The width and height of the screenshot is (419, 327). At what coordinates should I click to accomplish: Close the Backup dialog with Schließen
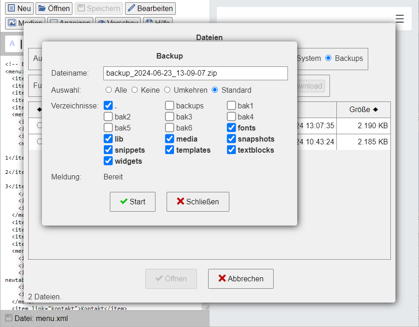coord(198,202)
